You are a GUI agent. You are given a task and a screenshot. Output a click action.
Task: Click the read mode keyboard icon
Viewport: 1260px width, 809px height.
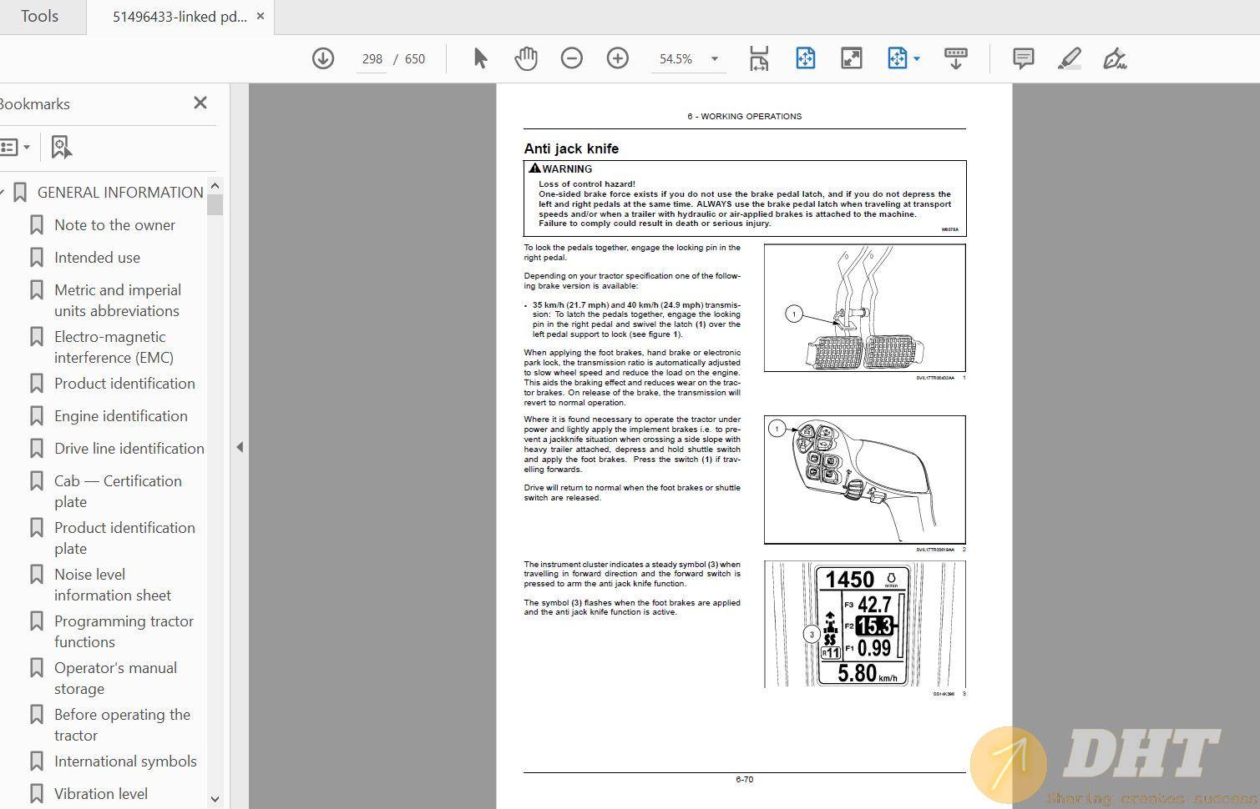956,58
